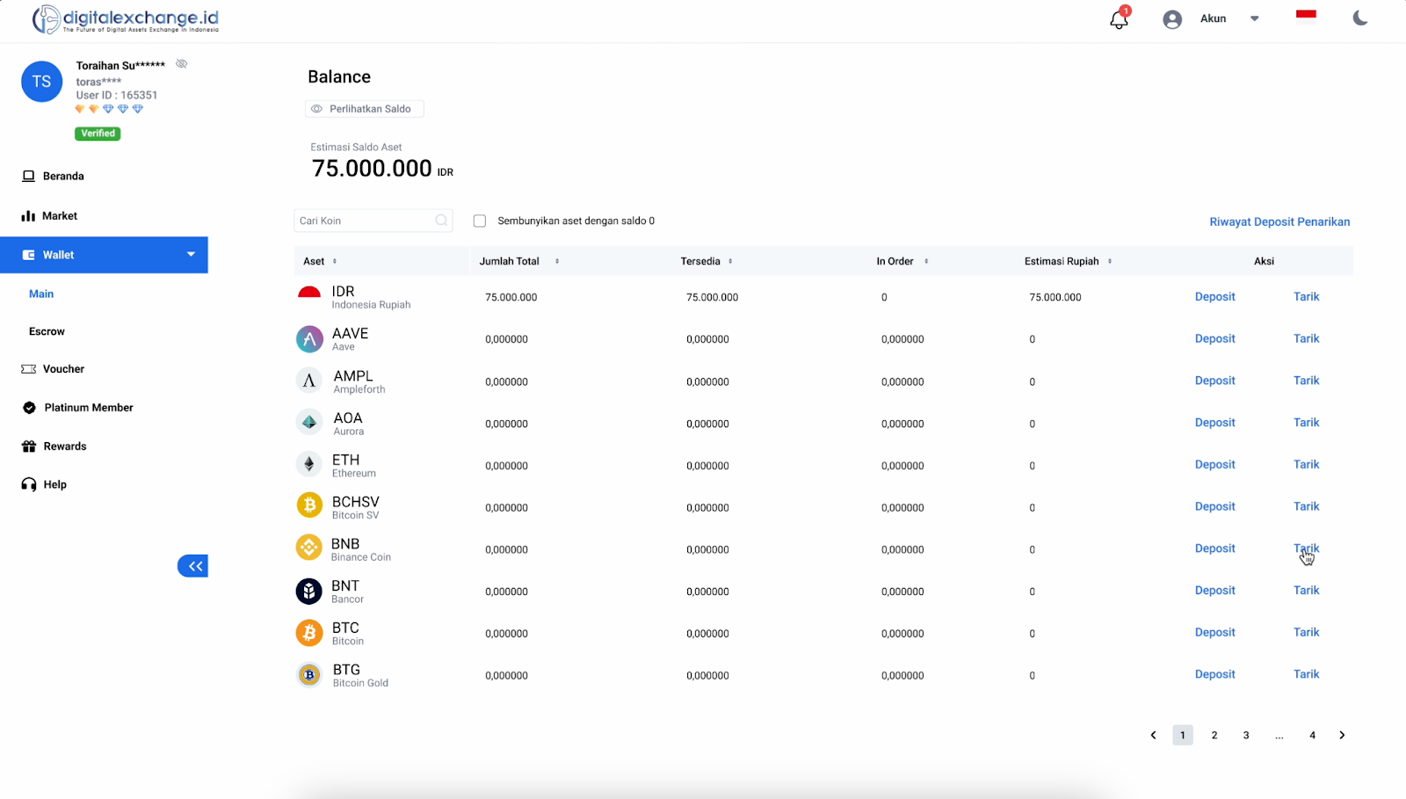
Task: Click the BNT Bancor coin icon
Action: (x=309, y=591)
